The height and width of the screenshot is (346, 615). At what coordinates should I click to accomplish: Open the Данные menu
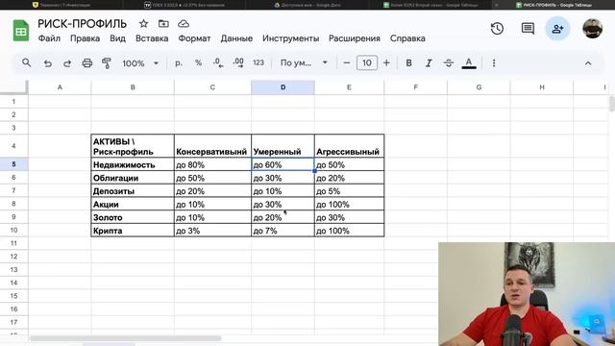pyautogui.click(x=236, y=38)
